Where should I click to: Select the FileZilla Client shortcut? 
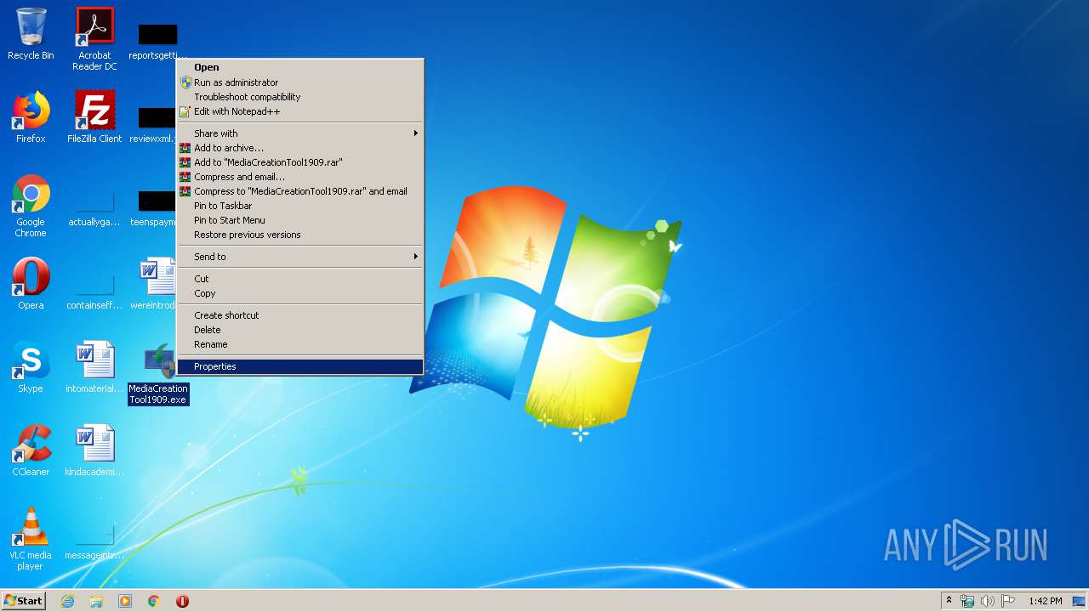pyautogui.click(x=94, y=117)
